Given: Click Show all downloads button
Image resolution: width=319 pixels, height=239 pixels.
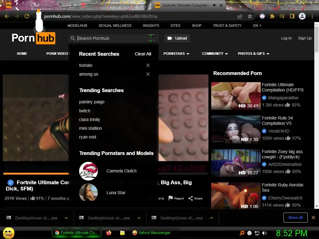Looking at the screenshot, I should [x=295, y=218].
